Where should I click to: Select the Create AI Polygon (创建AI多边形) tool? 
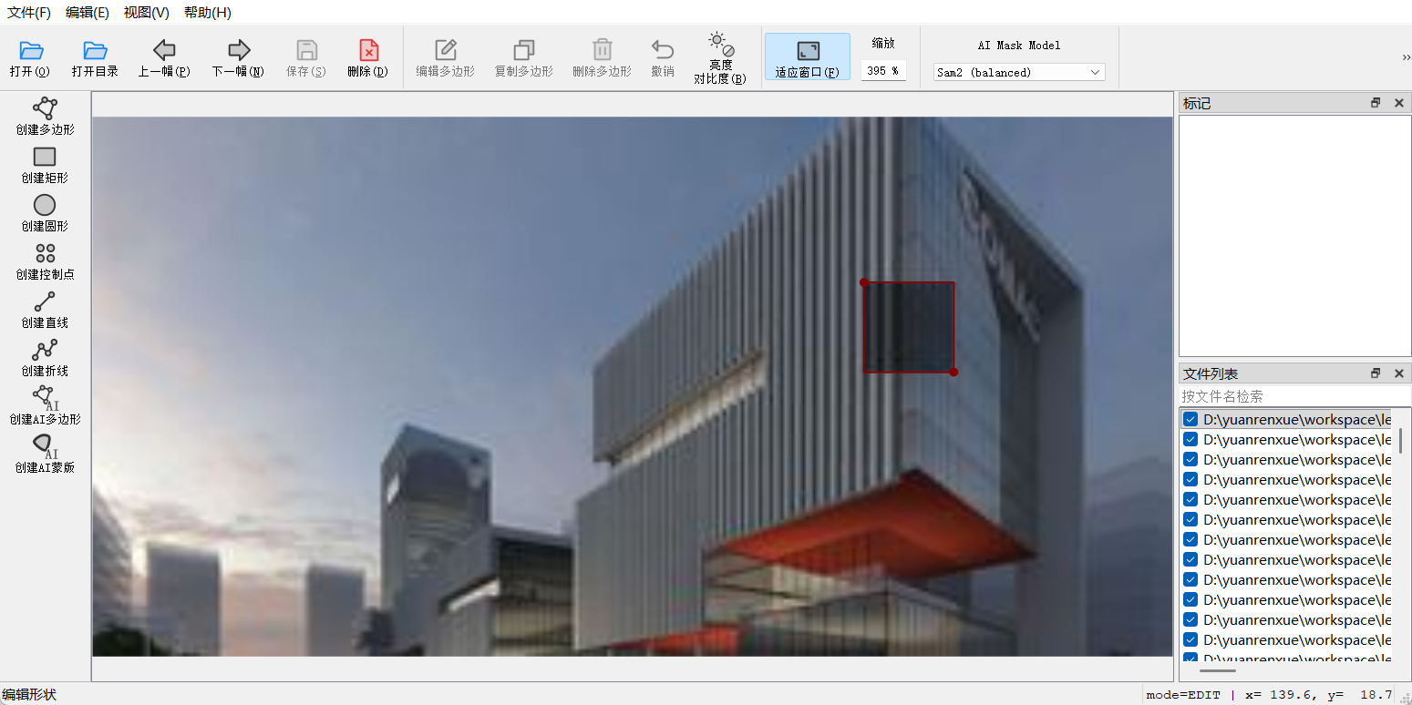[45, 405]
